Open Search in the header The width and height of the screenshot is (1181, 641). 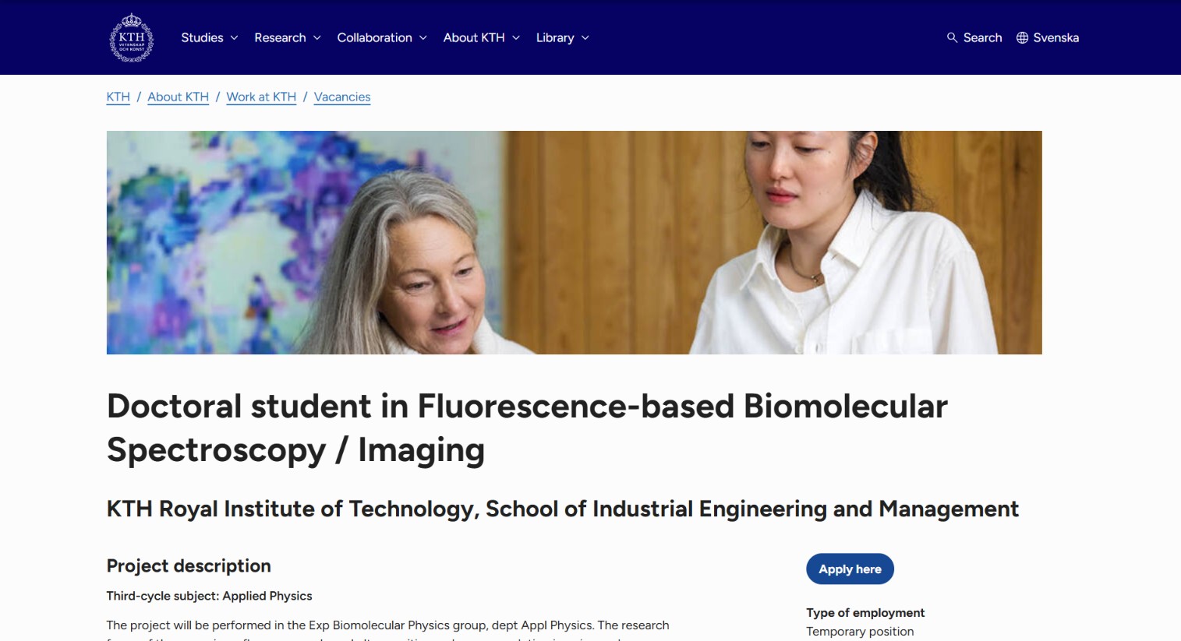[974, 37]
